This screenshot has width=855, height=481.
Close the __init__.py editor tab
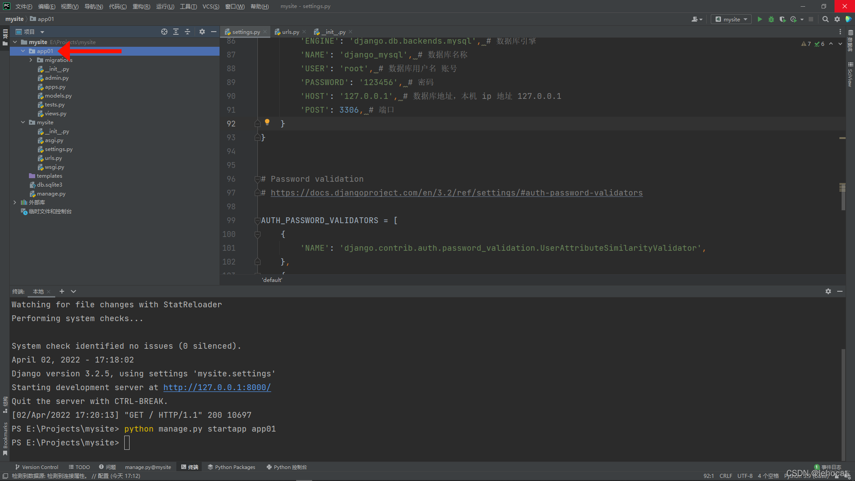coord(350,32)
